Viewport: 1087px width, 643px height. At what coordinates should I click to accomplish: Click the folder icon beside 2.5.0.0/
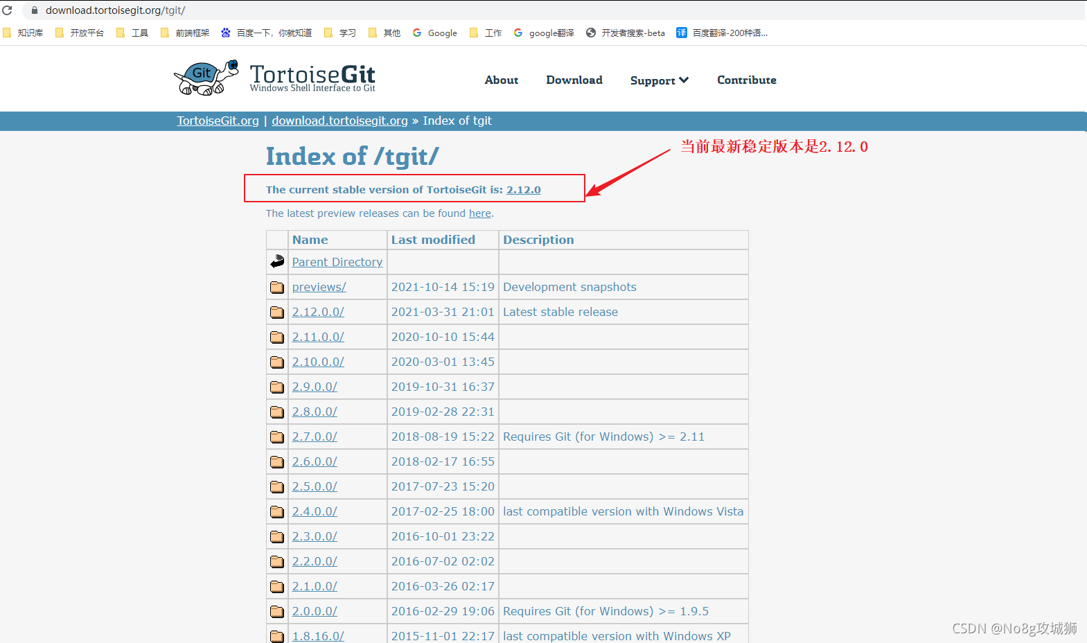[x=277, y=486]
